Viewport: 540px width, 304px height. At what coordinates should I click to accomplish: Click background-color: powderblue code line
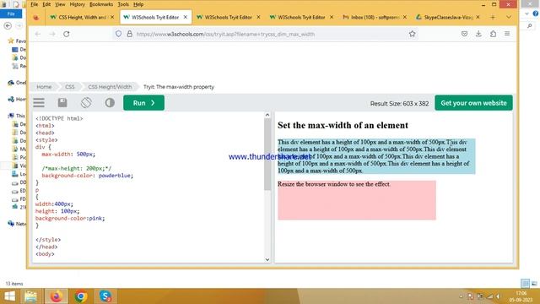pyautogui.click(x=88, y=176)
